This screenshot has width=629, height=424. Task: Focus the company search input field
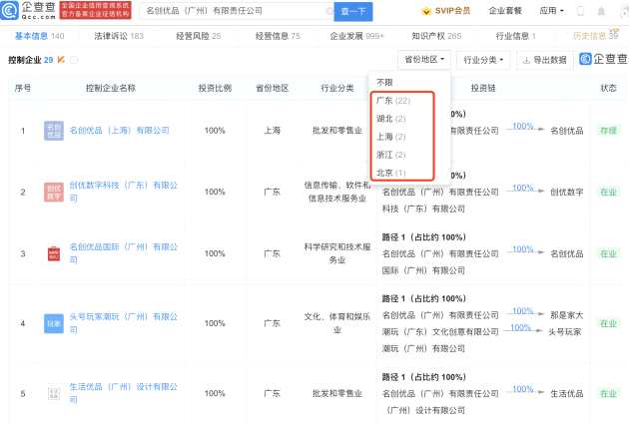click(x=235, y=11)
